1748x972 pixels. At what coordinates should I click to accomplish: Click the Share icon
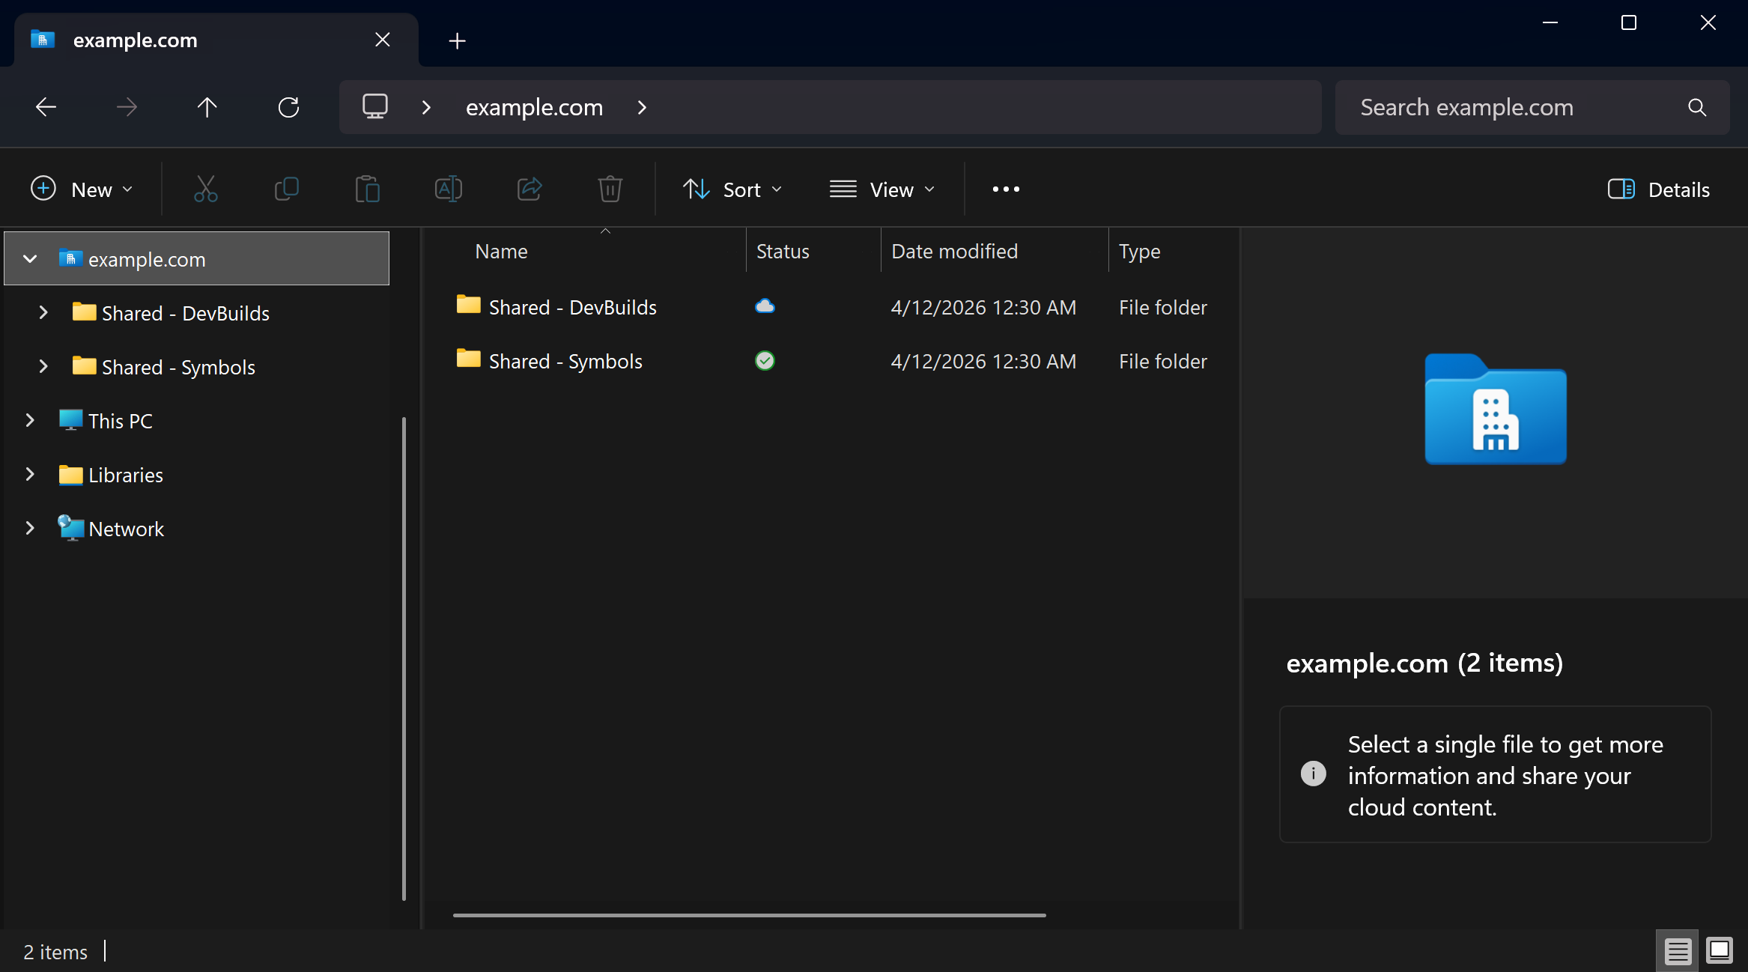pyautogui.click(x=529, y=189)
